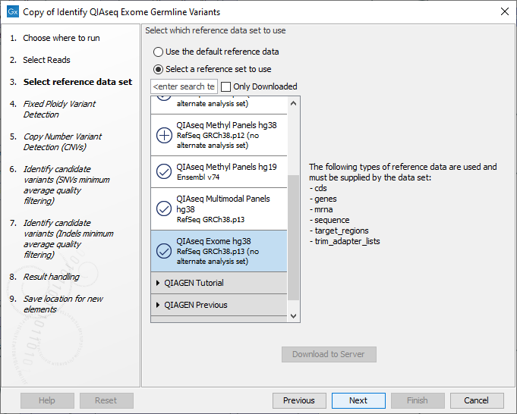
Task: Jump to the Result handling step
Action: coord(51,277)
